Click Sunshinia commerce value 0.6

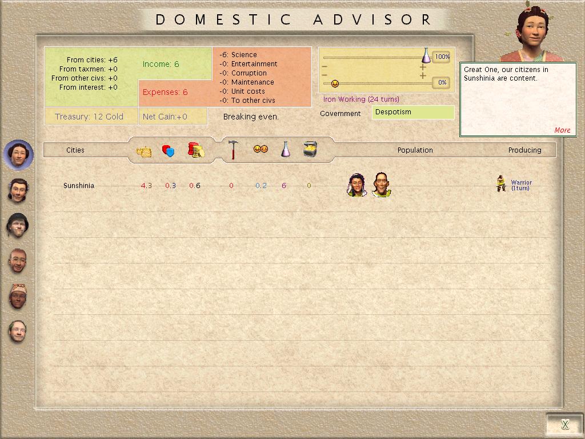pyautogui.click(x=195, y=186)
